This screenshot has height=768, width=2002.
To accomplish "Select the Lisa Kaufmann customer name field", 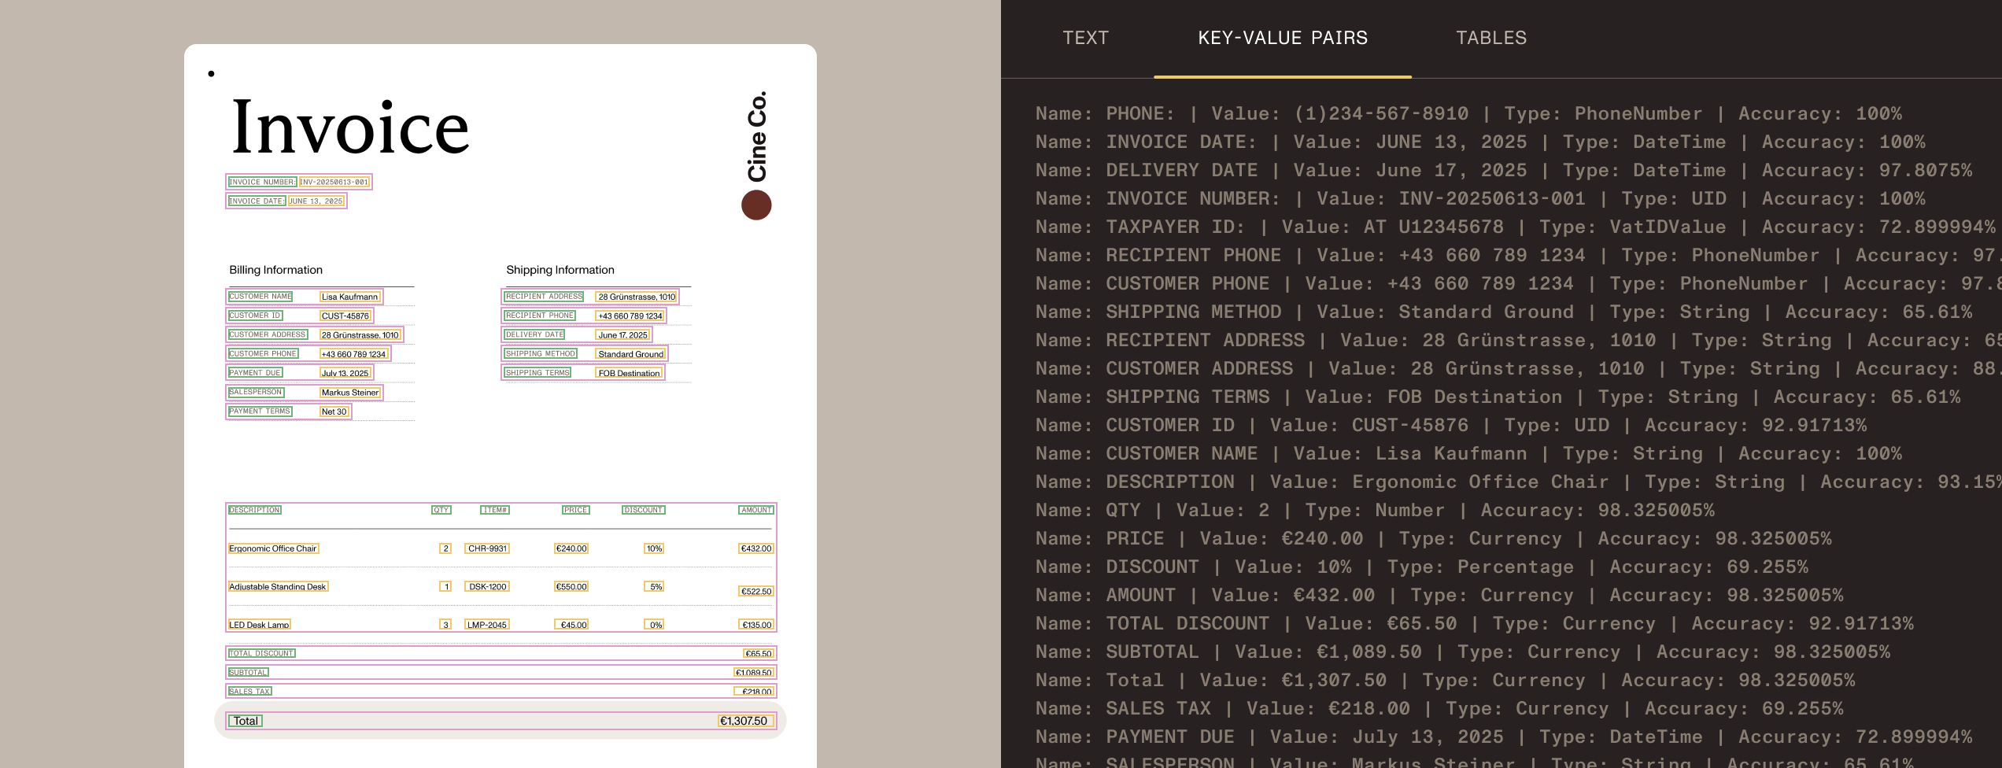I will click(x=349, y=297).
